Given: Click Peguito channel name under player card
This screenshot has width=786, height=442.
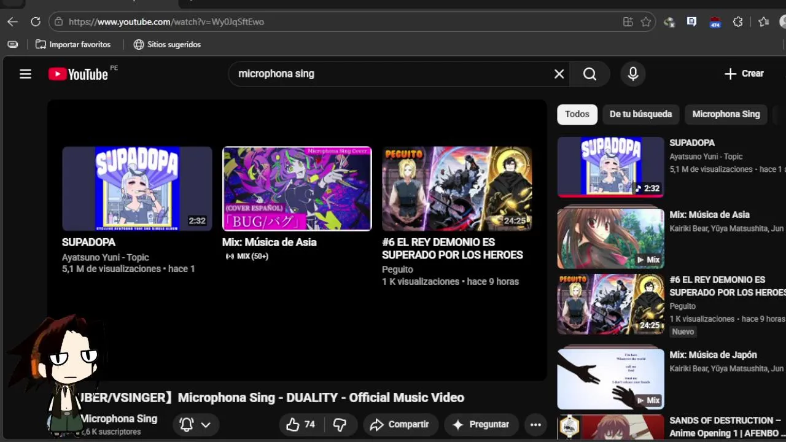Looking at the screenshot, I should click(x=397, y=269).
